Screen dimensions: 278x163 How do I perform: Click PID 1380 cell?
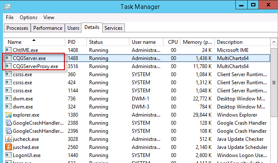pyautogui.click(x=73, y=115)
